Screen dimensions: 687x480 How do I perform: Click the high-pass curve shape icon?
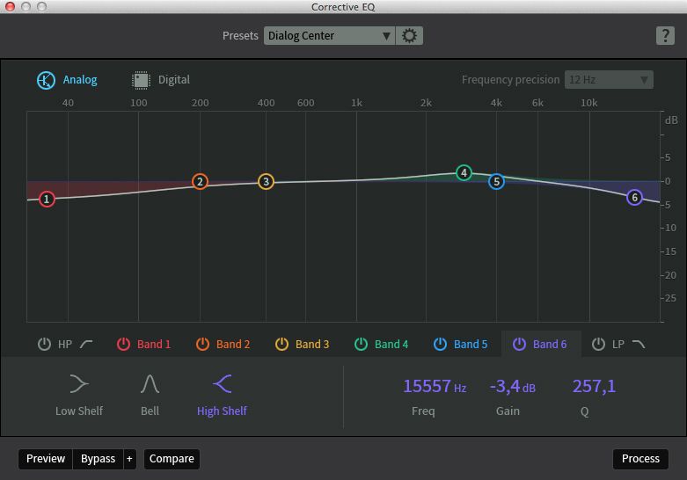[x=86, y=345]
